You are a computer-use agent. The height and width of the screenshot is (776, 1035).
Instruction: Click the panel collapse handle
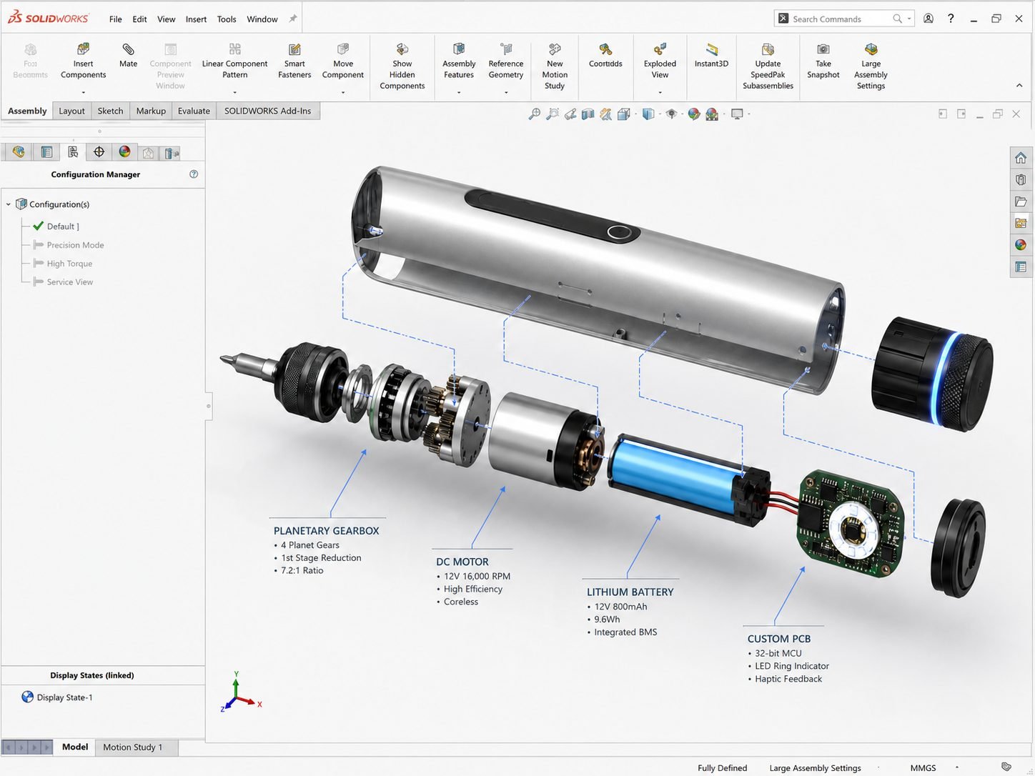tap(209, 406)
